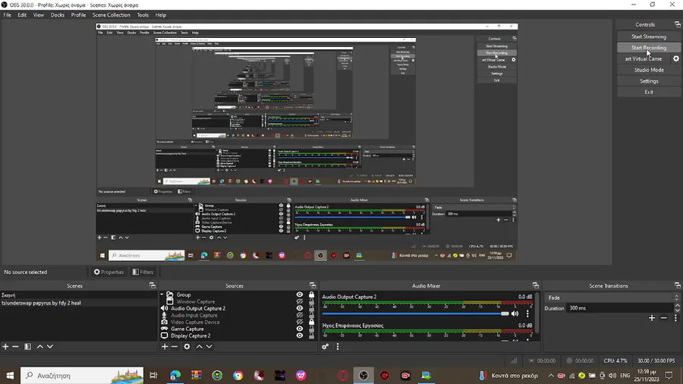Hide the Display Capture 2 source
The image size is (683, 384).
point(300,335)
